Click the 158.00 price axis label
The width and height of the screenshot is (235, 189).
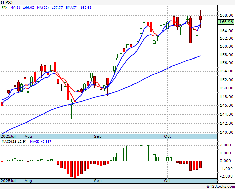226,55
